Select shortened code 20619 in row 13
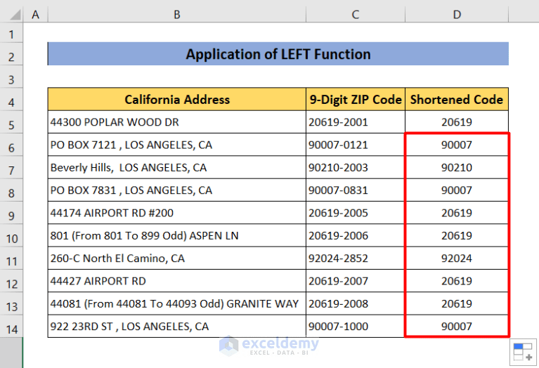Image resolution: width=539 pixels, height=368 pixels. click(457, 303)
